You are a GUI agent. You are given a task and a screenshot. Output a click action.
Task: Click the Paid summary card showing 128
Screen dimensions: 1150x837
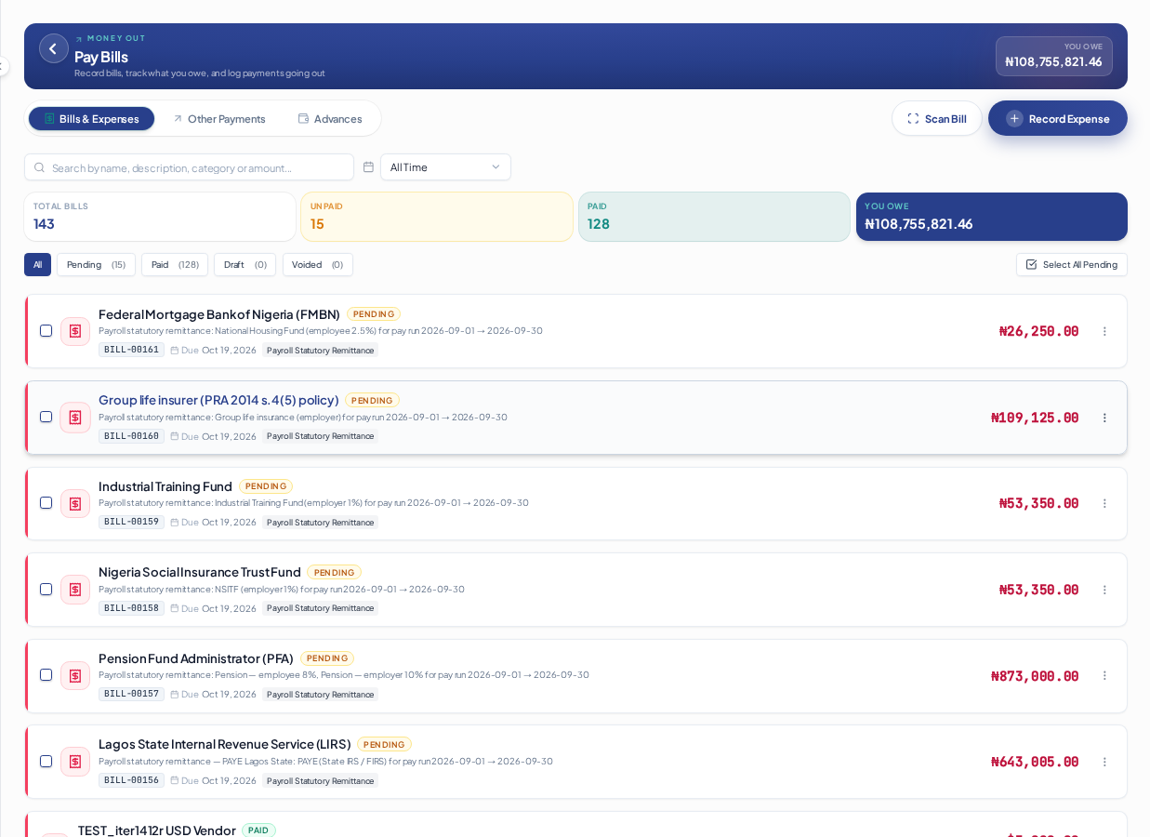(714, 217)
